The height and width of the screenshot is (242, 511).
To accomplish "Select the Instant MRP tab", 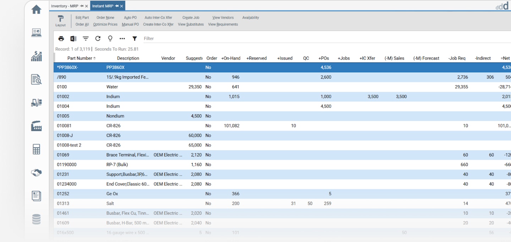I will [x=103, y=6].
